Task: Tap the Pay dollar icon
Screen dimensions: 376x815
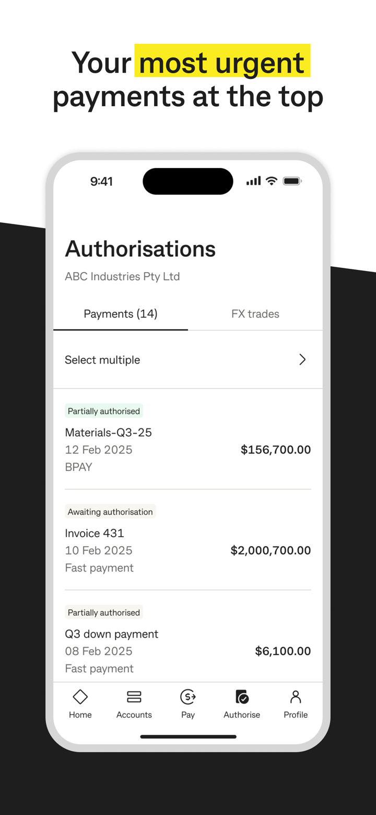Action: [188, 697]
